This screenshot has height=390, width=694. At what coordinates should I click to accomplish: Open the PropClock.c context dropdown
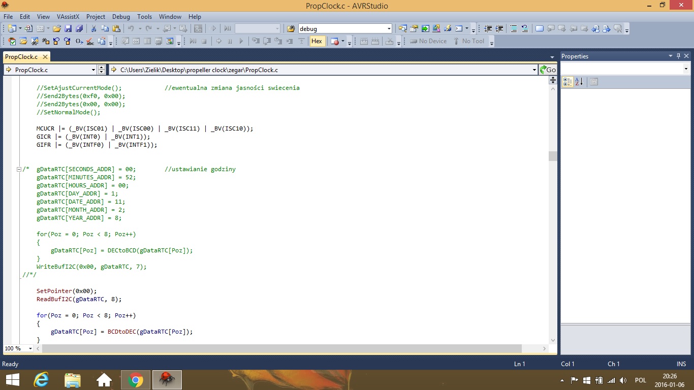[93, 70]
